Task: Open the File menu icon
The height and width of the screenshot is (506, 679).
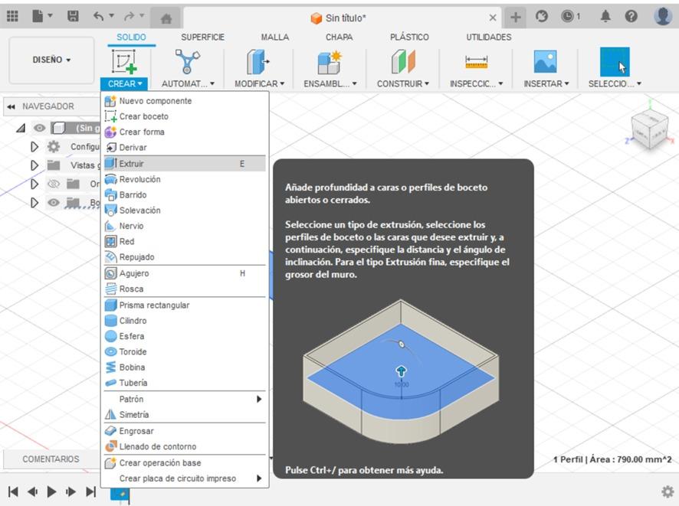Action: point(42,16)
